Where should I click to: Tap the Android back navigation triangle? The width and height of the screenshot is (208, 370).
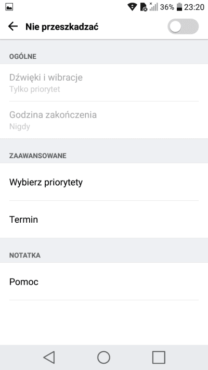(49, 358)
